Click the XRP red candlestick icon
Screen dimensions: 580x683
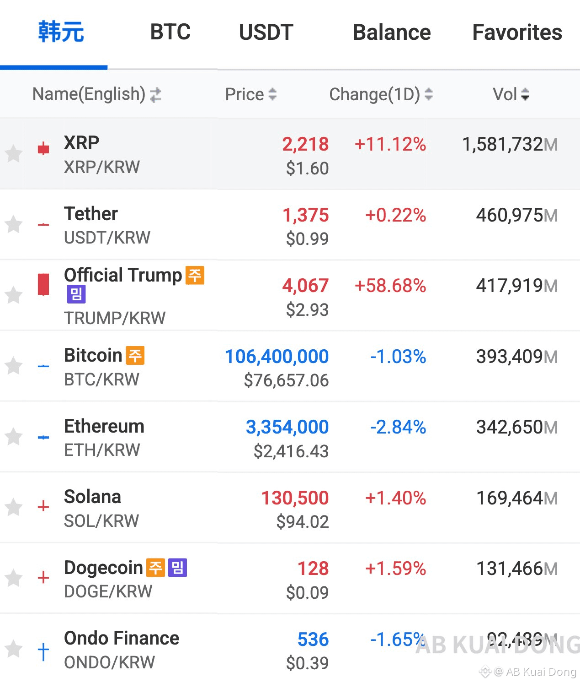pyautogui.click(x=43, y=148)
